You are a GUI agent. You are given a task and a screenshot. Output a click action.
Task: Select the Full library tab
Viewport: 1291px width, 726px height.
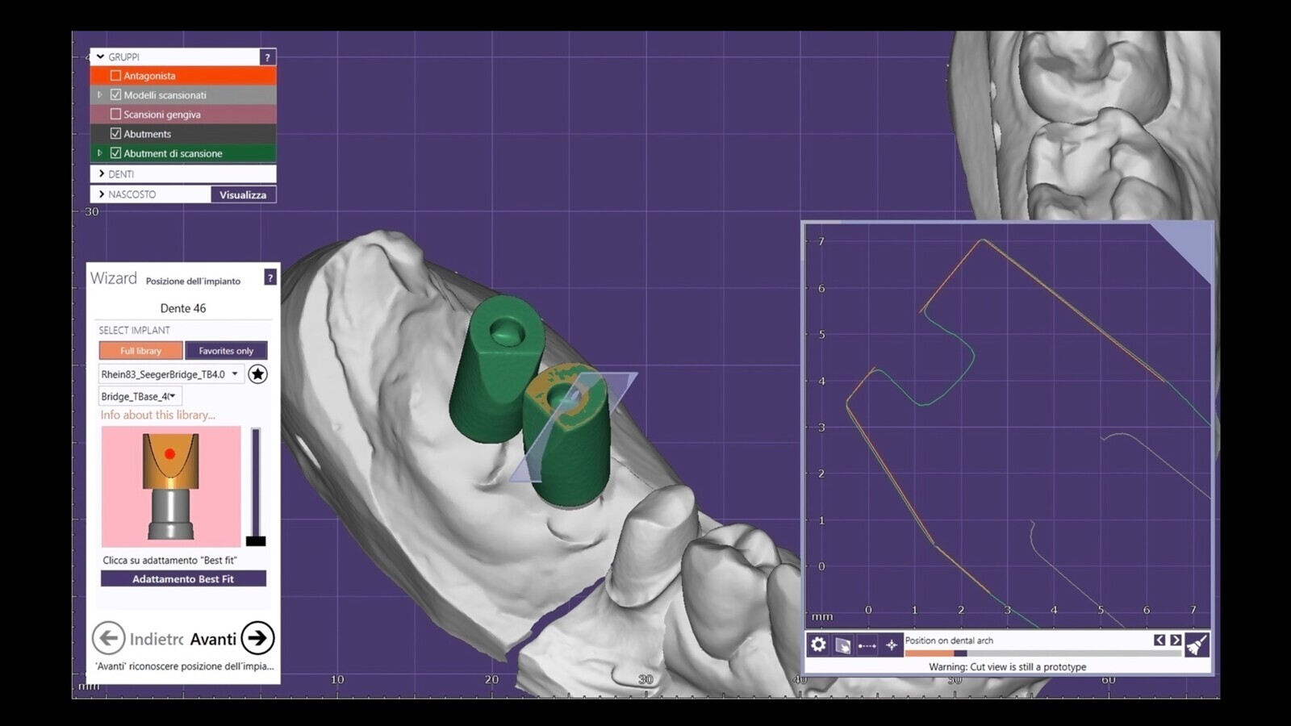coord(140,351)
